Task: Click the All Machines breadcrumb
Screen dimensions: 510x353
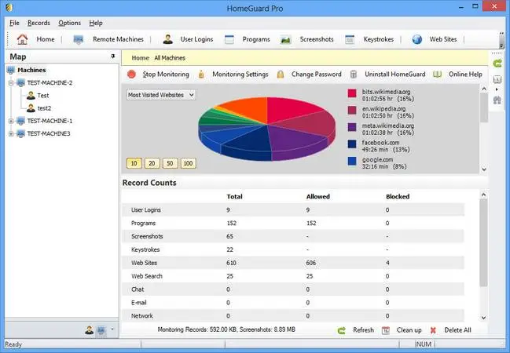Action: click(x=170, y=58)
